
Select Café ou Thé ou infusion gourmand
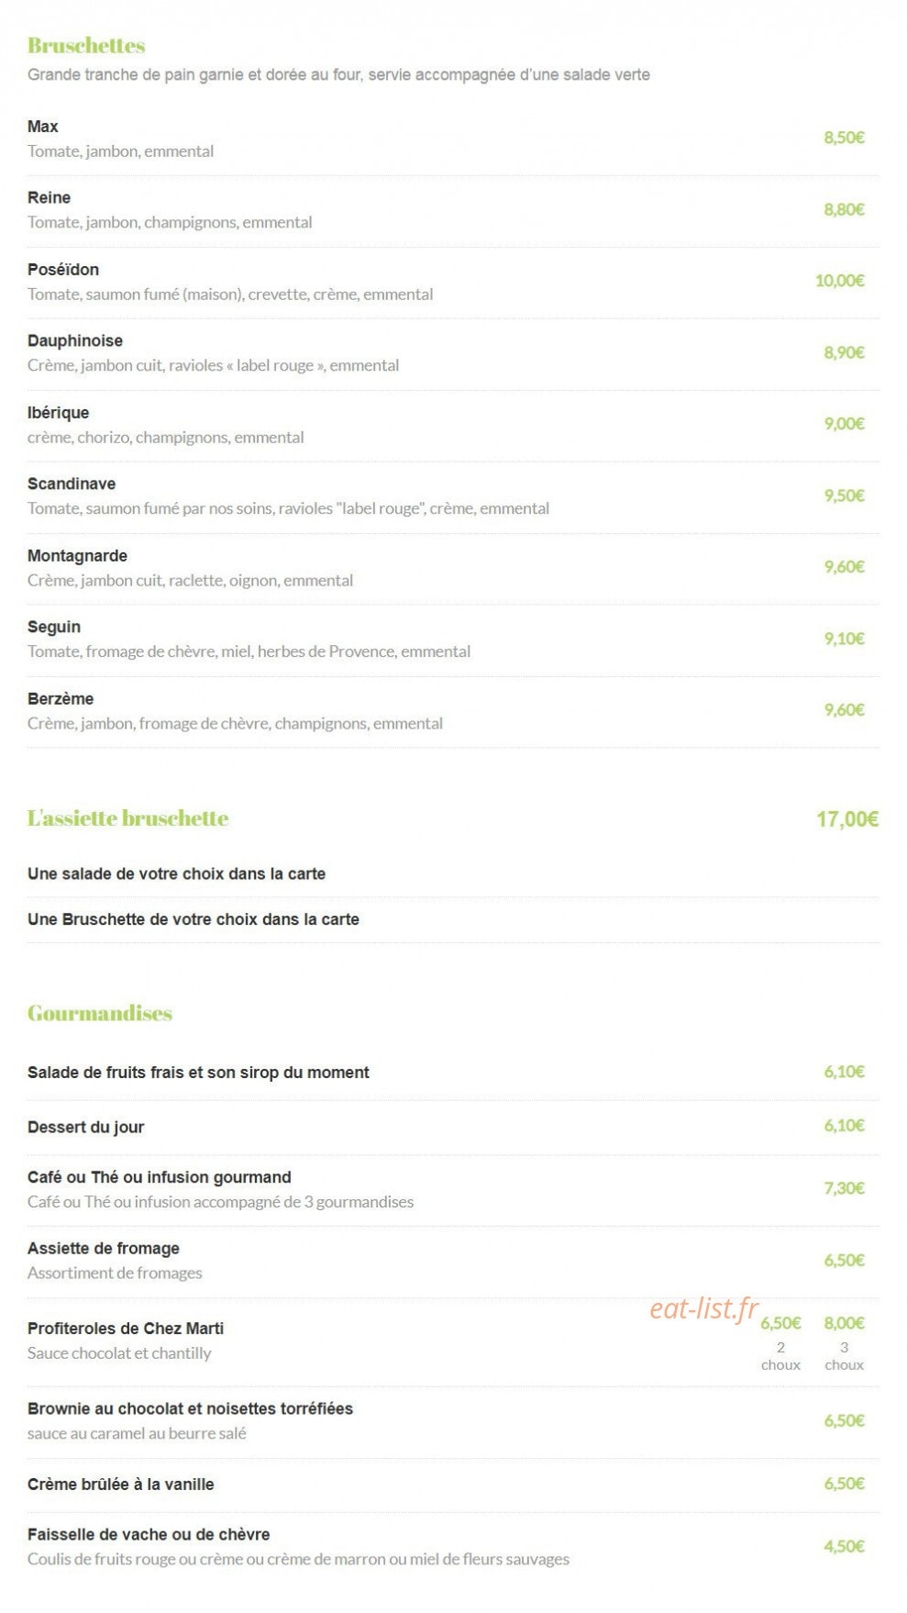coord(160,1177)
